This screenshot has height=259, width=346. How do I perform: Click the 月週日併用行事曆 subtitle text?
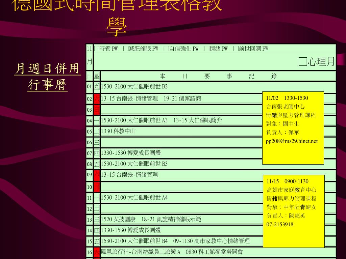[x=47, y=77]
